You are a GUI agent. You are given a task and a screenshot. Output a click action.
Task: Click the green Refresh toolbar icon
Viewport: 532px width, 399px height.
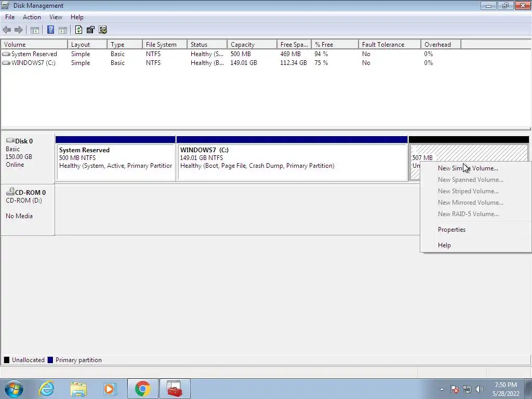click(79, 30)
